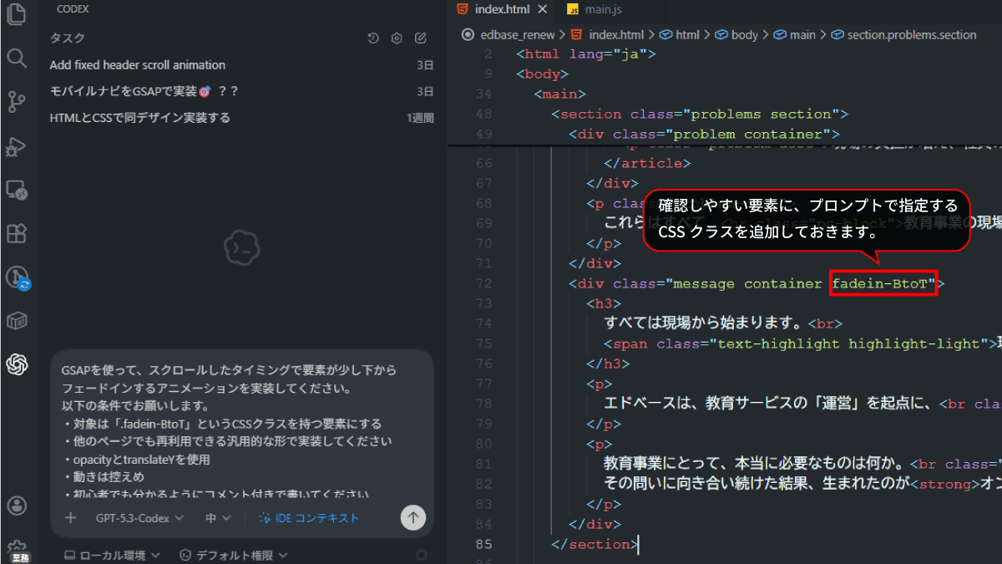Screen dimensions: 1002x564
Task: Open the Search view in activity bar
Action: click(17, 58)
